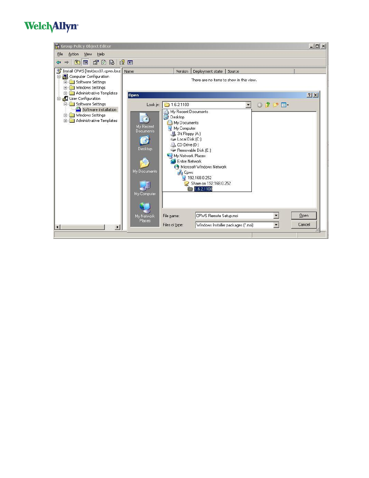Sort by the Version column header
This screenshot has width=369, height=478.
(x=183, y=71)
